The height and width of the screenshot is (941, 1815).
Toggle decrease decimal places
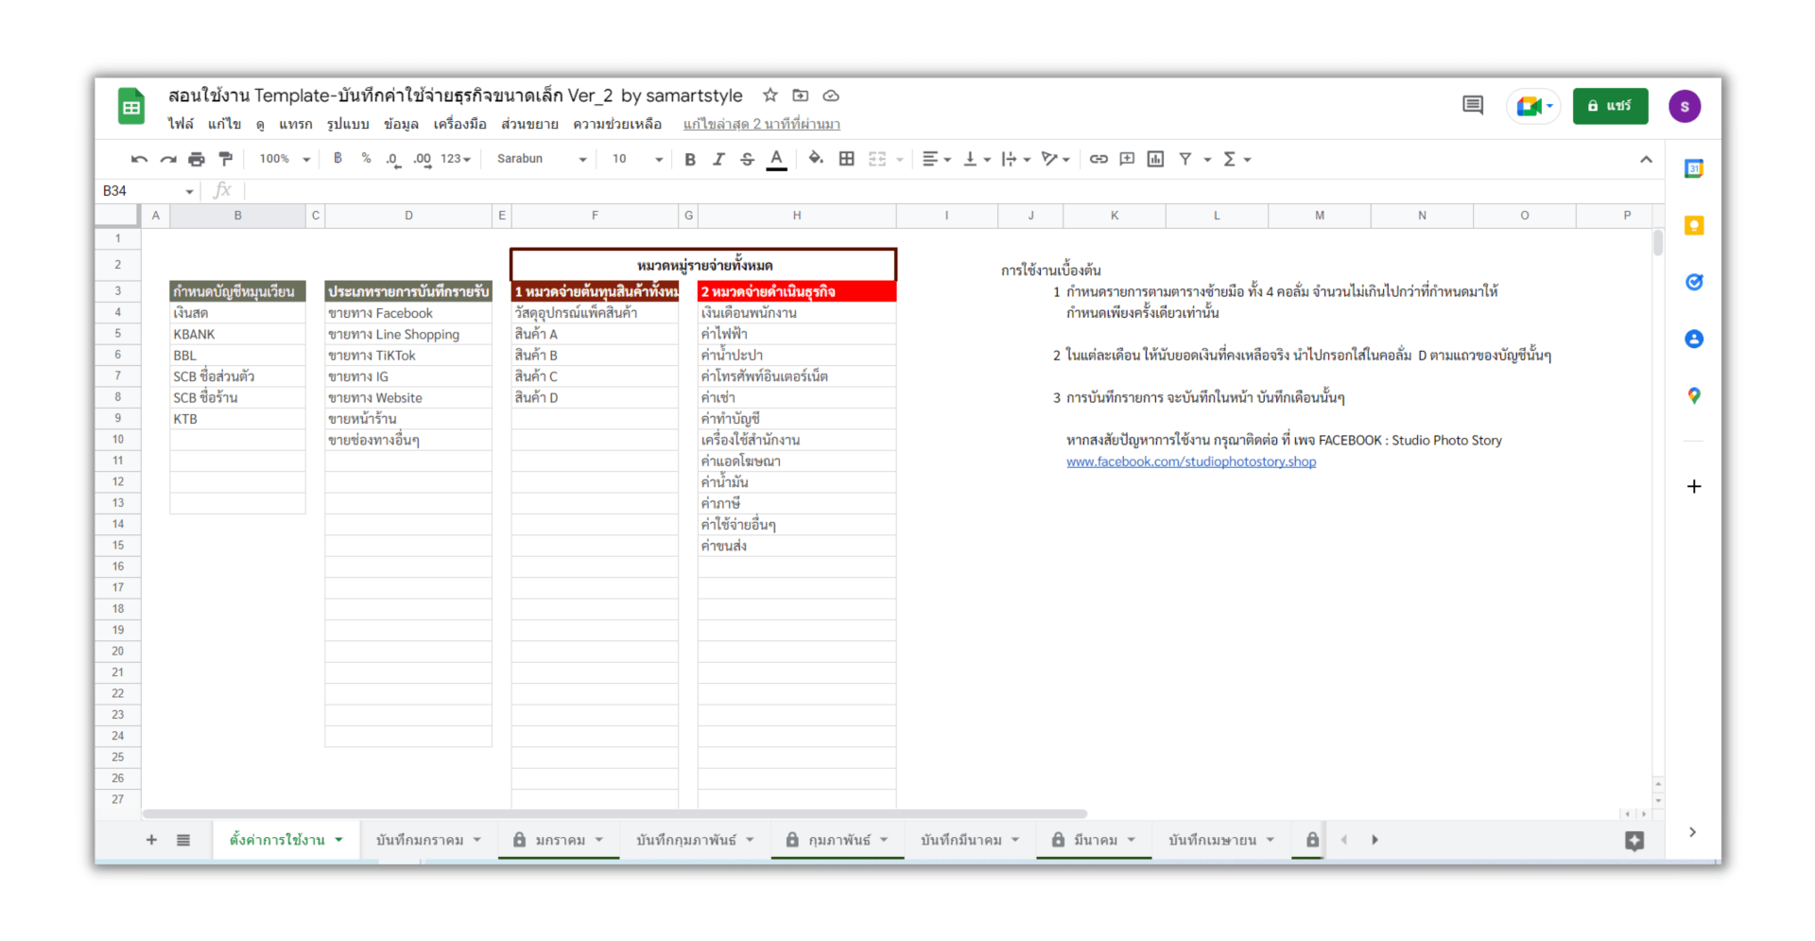391,159
